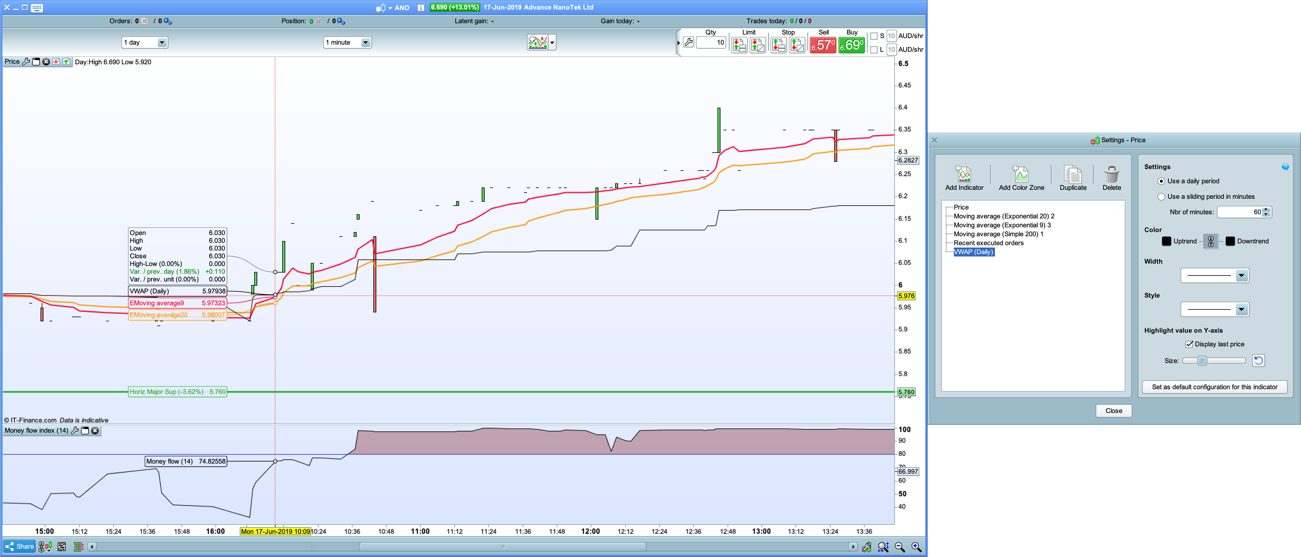Select Use a daily period

[x=1161, y=181]
